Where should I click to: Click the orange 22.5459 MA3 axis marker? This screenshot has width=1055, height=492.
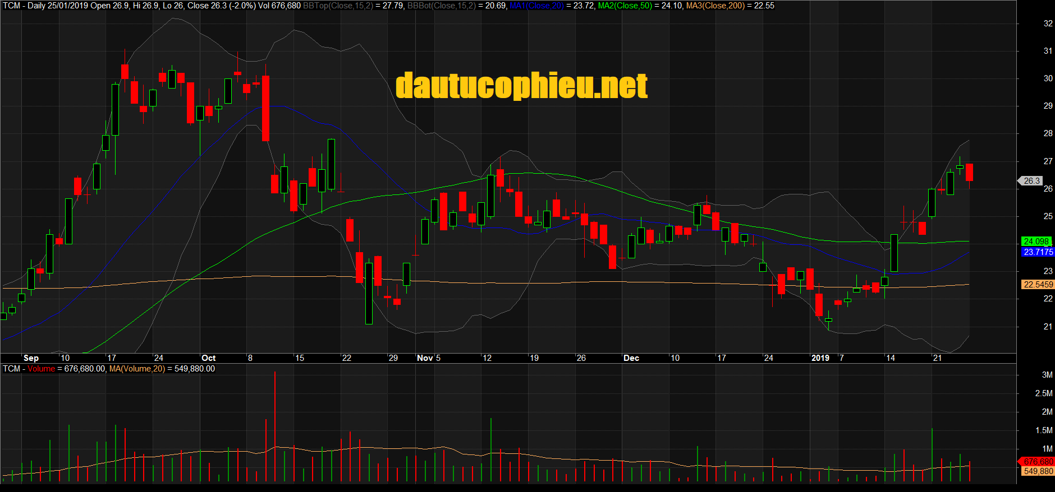coord(1038,285)
